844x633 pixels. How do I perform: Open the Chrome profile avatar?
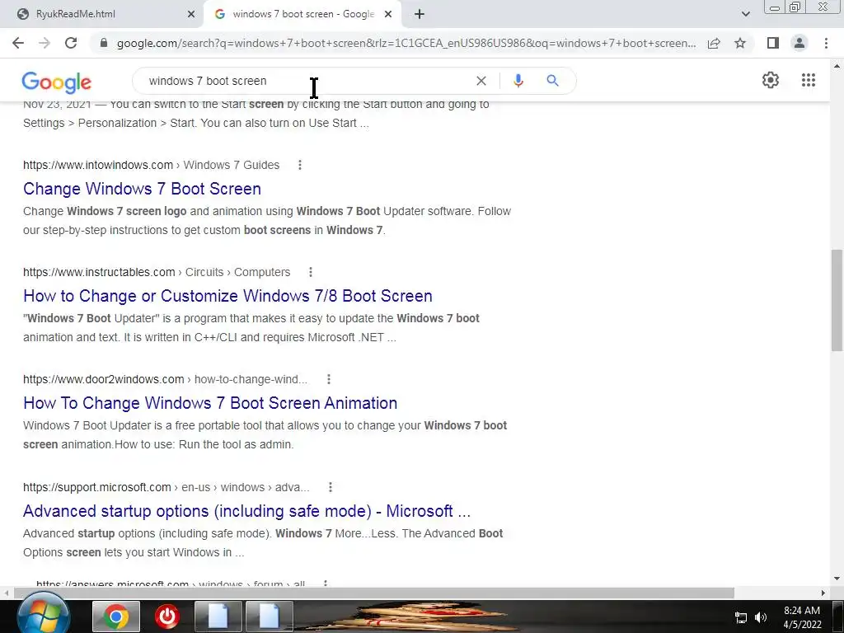(799, 43)
